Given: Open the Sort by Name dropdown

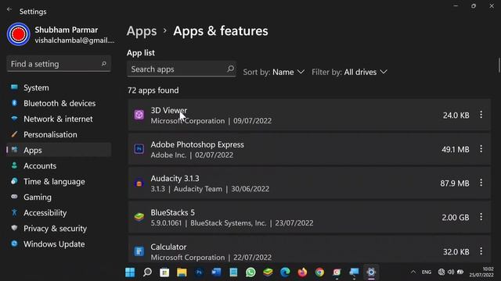Looking at the screenshot, I should [x=273, y=72].
